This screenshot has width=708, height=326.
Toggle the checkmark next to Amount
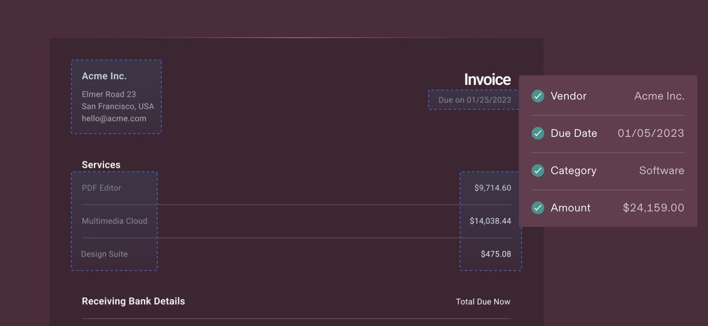click(538, 208)
